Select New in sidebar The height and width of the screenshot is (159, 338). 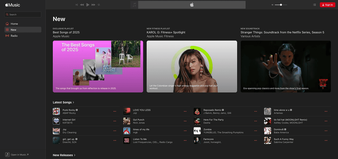click(x=23, y=30)
